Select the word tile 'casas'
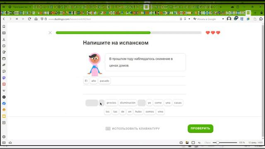 pyautogui.click(x=178, y=103)
